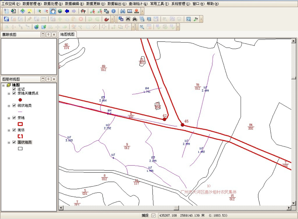Select the Pan hand tool
The height and width of the screenshot is (219, 298).
click(x=53, y=11)
